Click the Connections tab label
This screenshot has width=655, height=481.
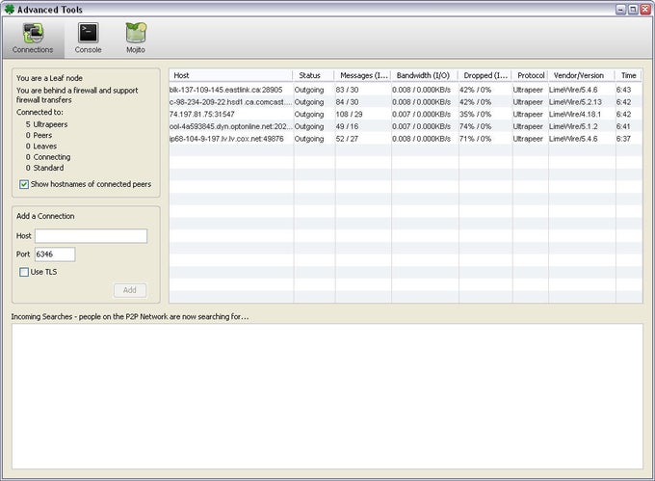tap(33, 50)
